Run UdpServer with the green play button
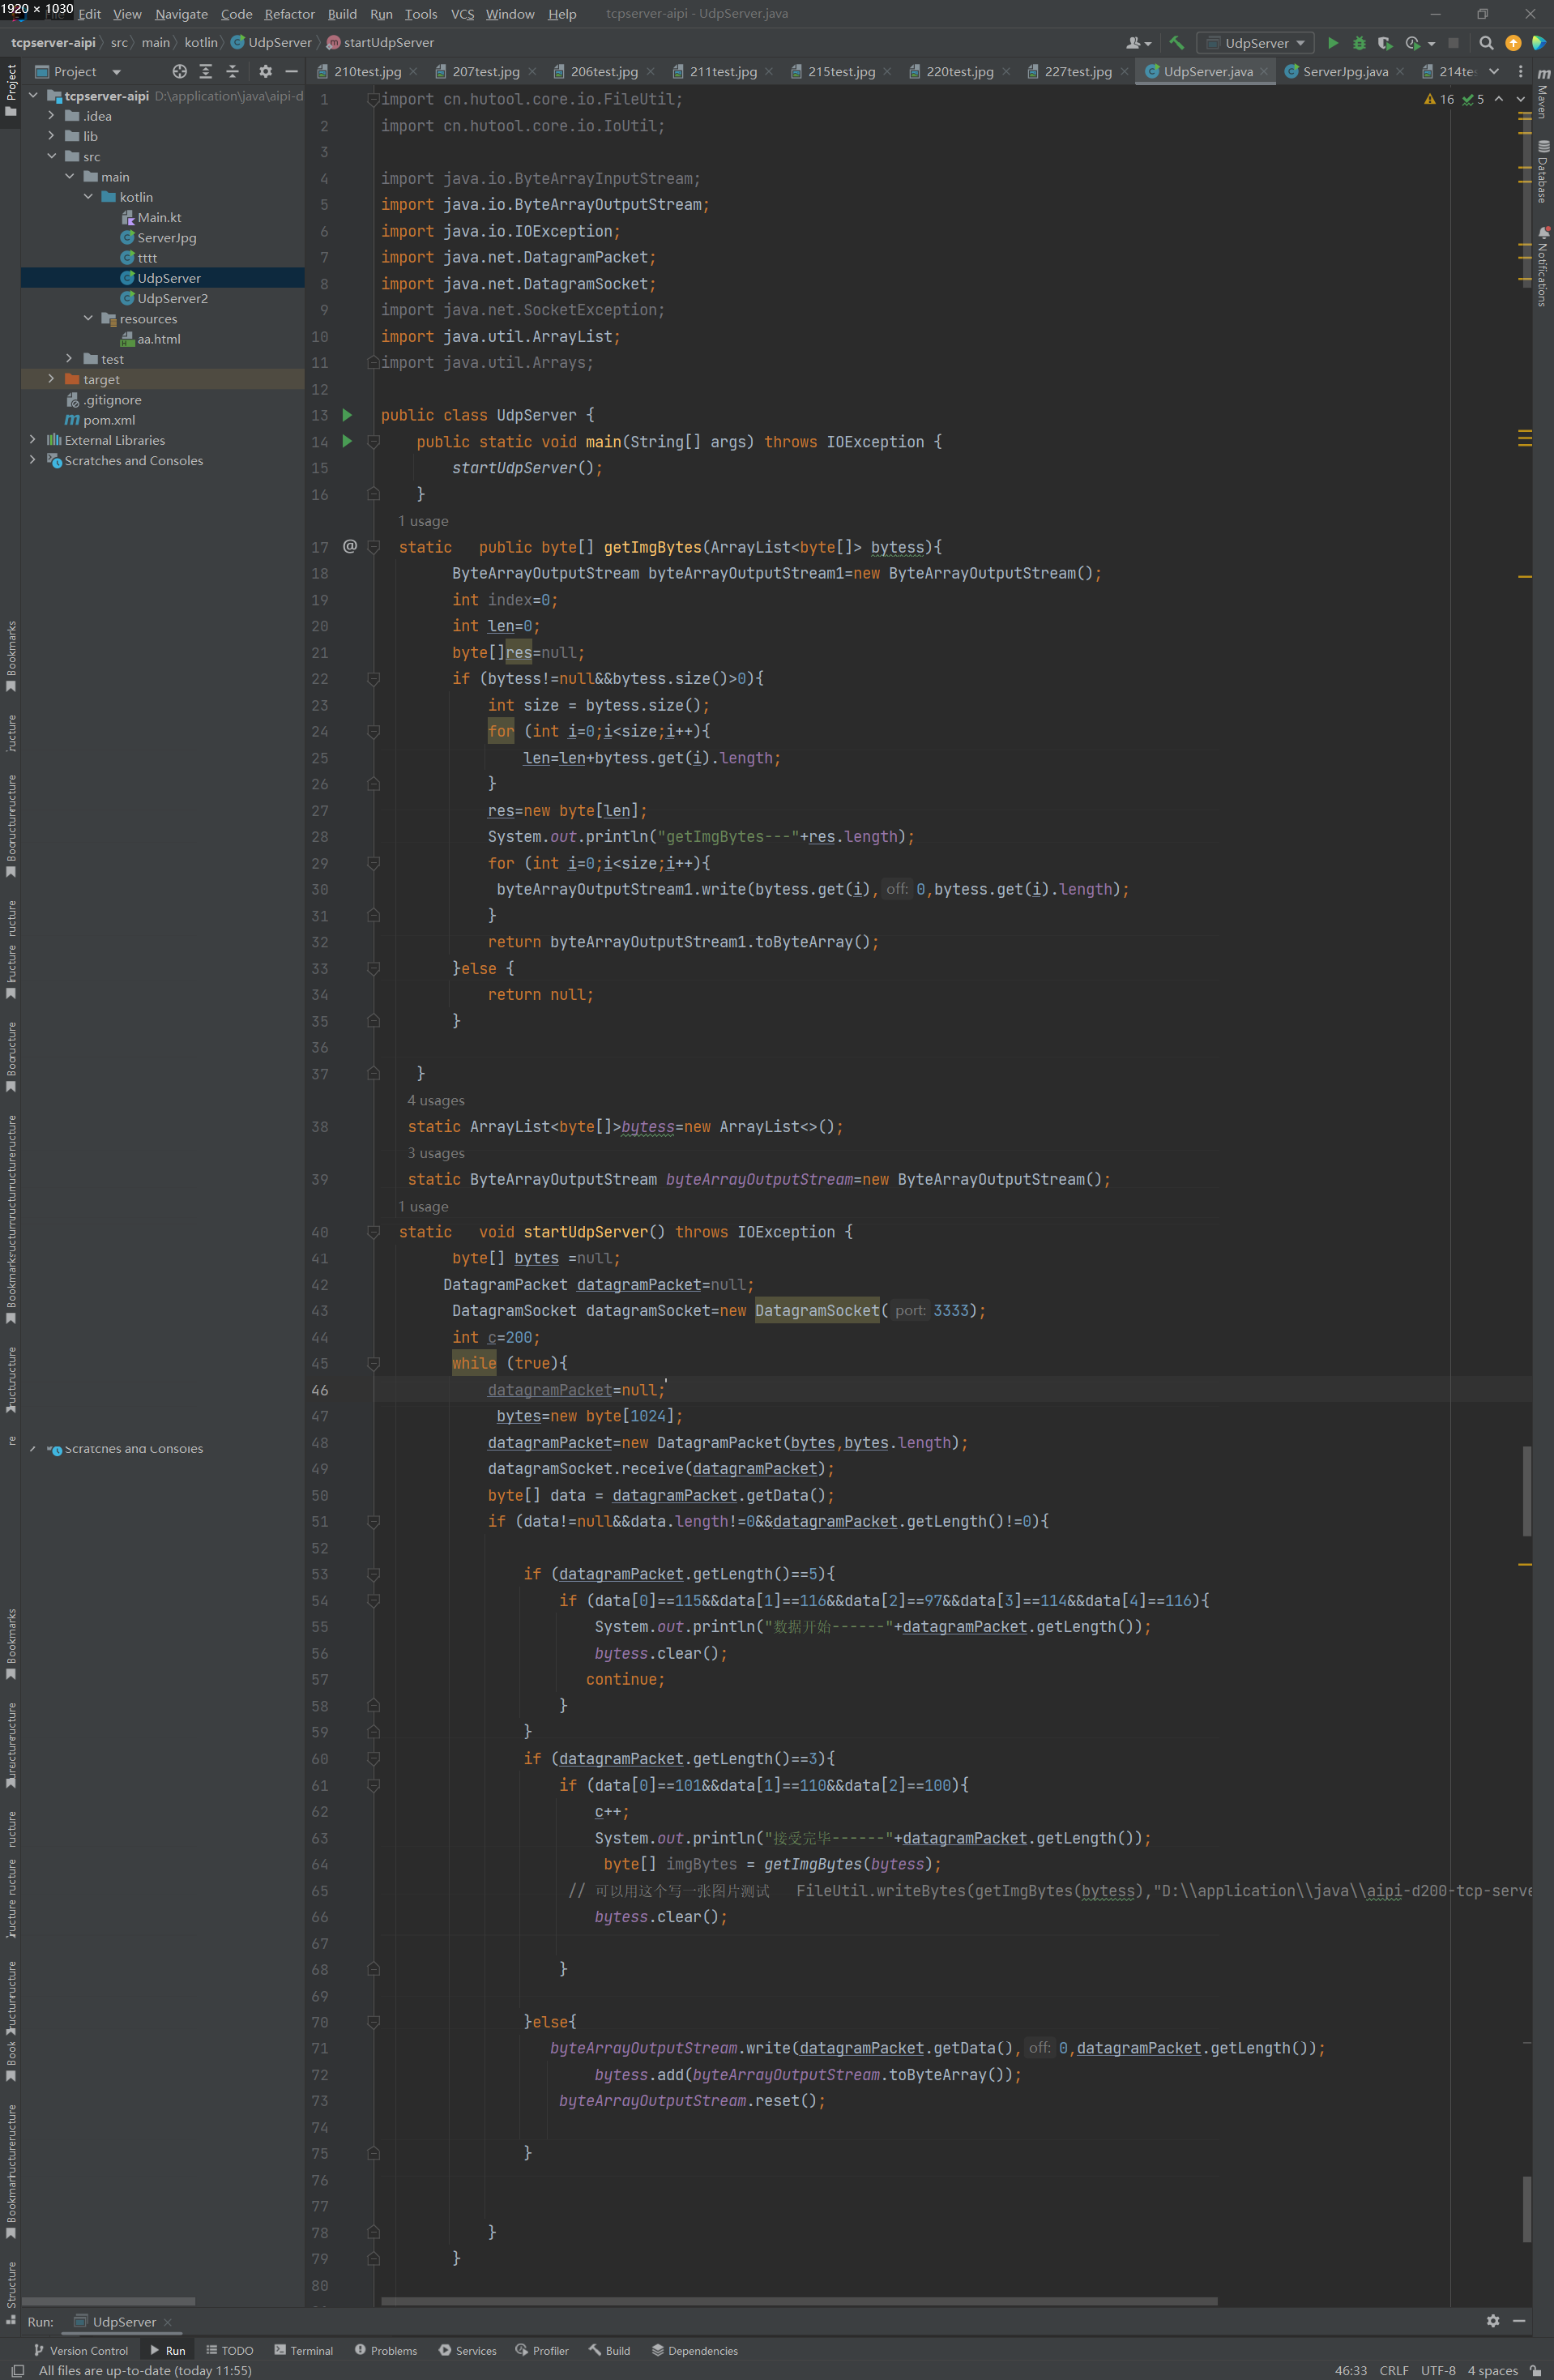 coord(1333,43)
